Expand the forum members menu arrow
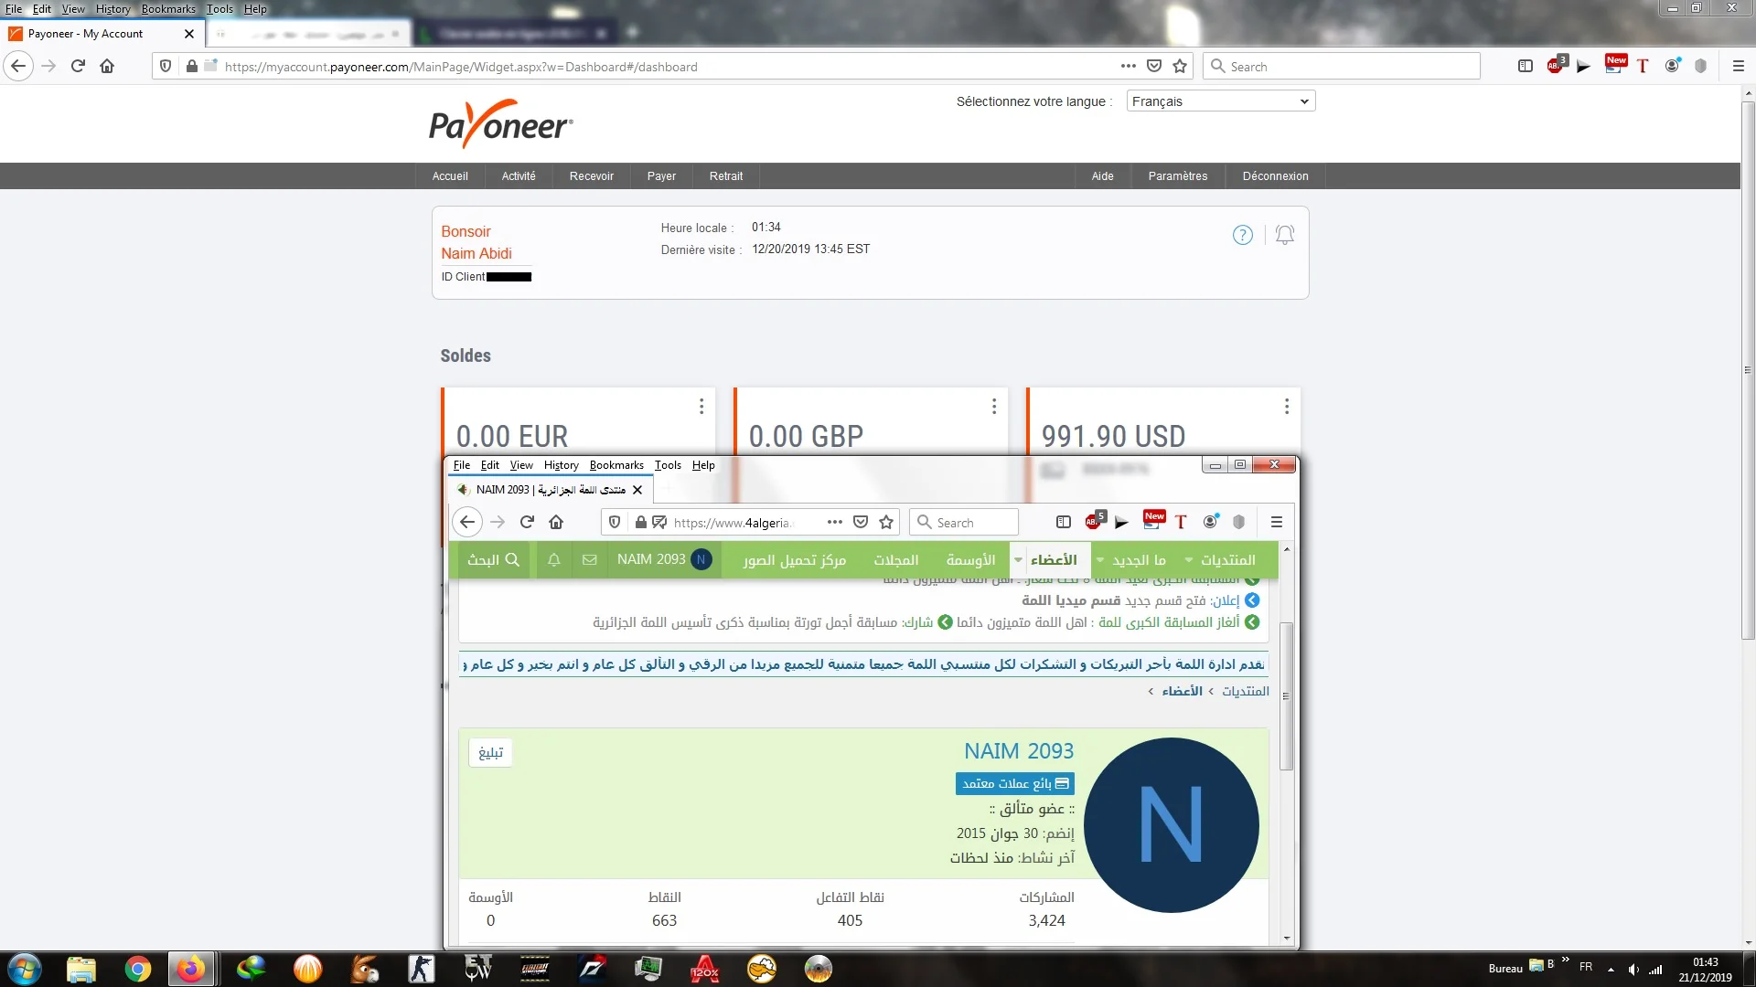The width and height of the screenshot is (1756, 987). coord(1018,560)
